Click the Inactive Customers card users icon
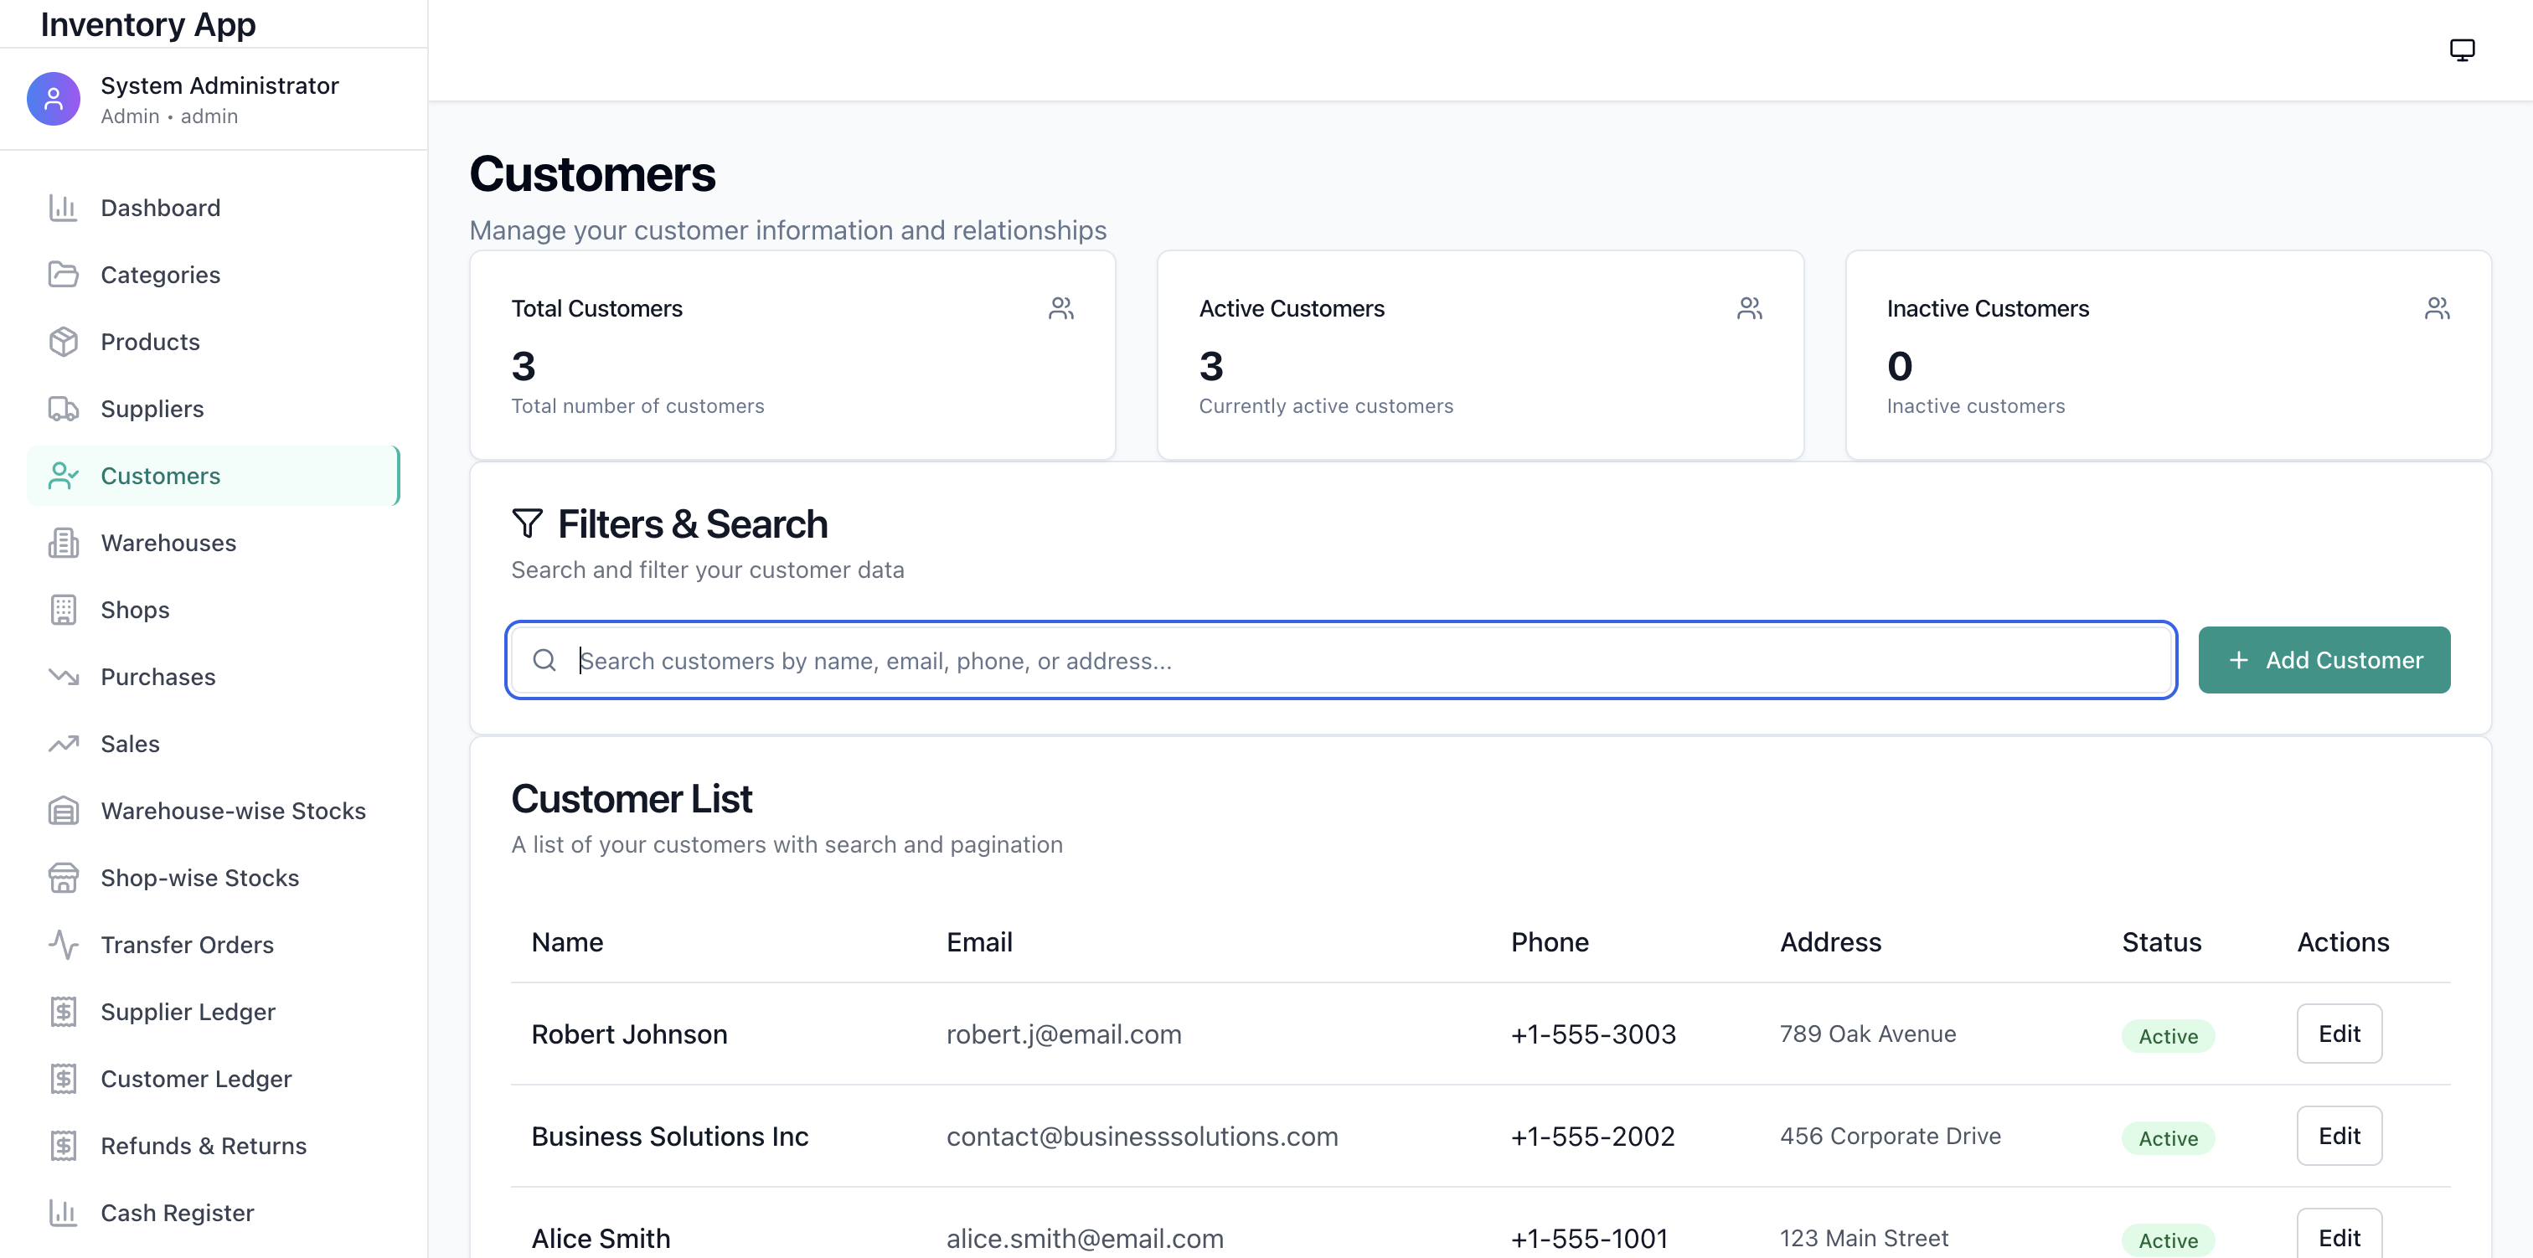This screenshot has width=2533, height=1258. [x=2437, y=309]
